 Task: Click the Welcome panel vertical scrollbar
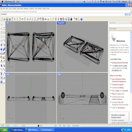click(131, 78)
